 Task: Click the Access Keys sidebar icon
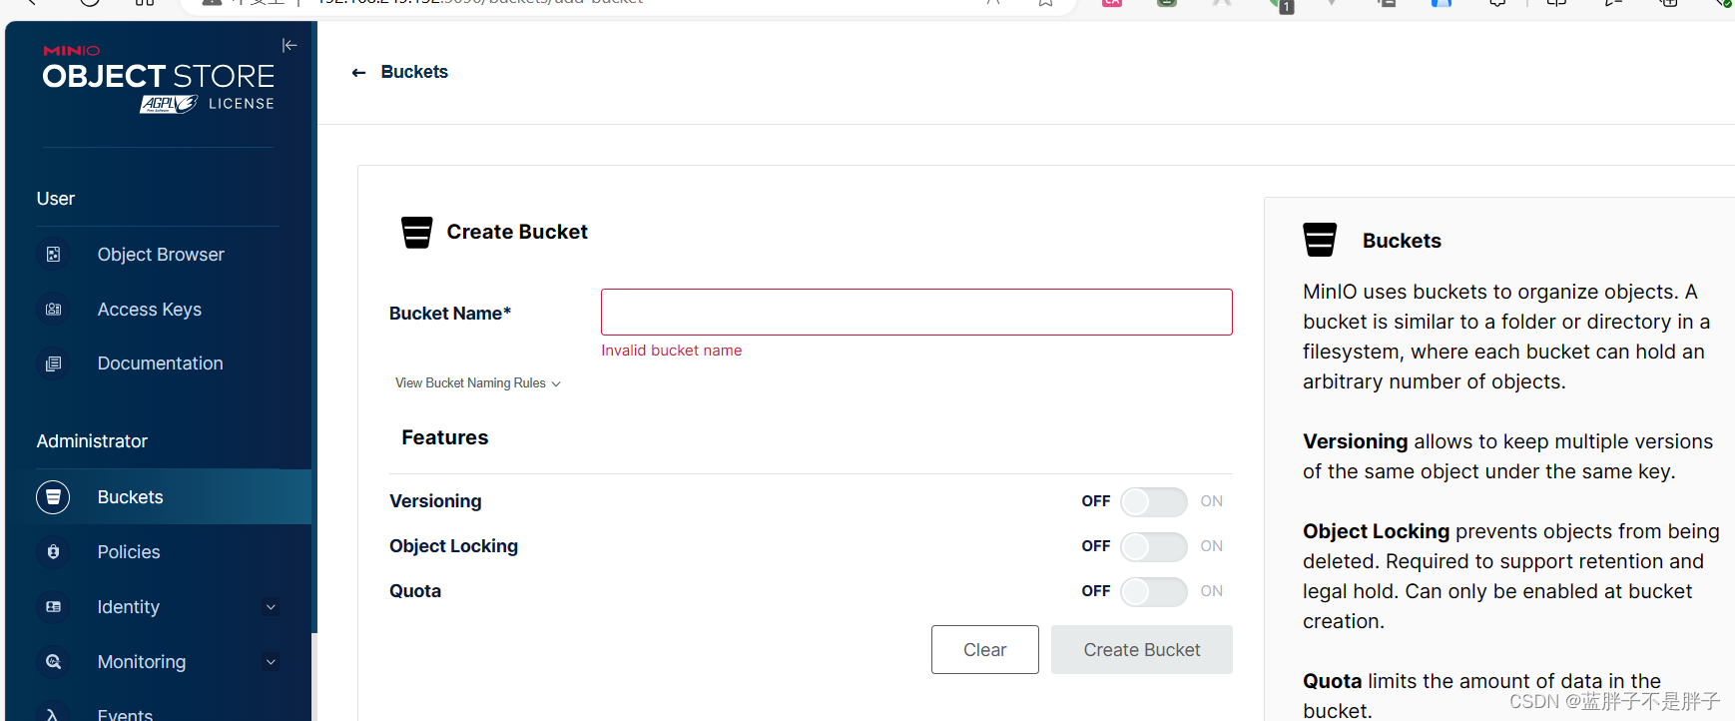[x=54, y=310]
